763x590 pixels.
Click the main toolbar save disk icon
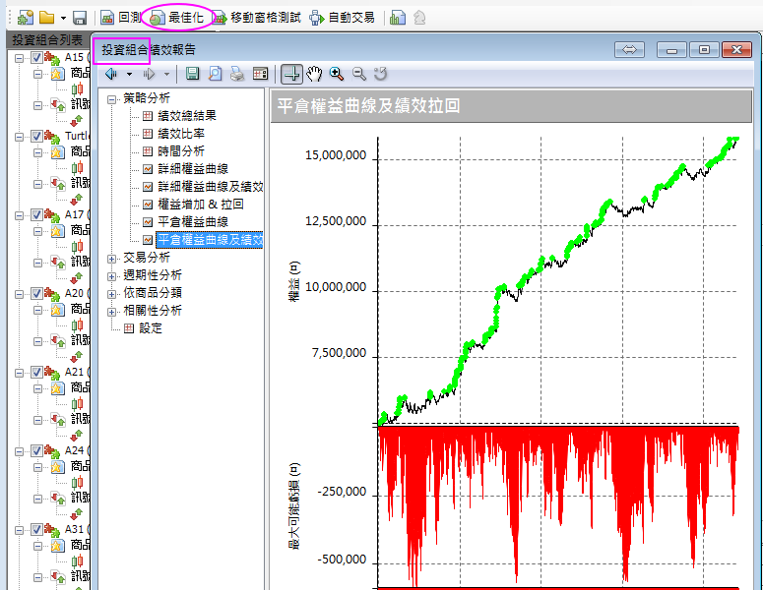tap(80, 18)
